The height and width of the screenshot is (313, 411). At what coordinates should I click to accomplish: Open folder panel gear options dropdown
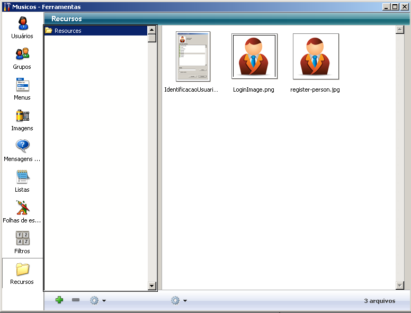click(x=97, y=300)
